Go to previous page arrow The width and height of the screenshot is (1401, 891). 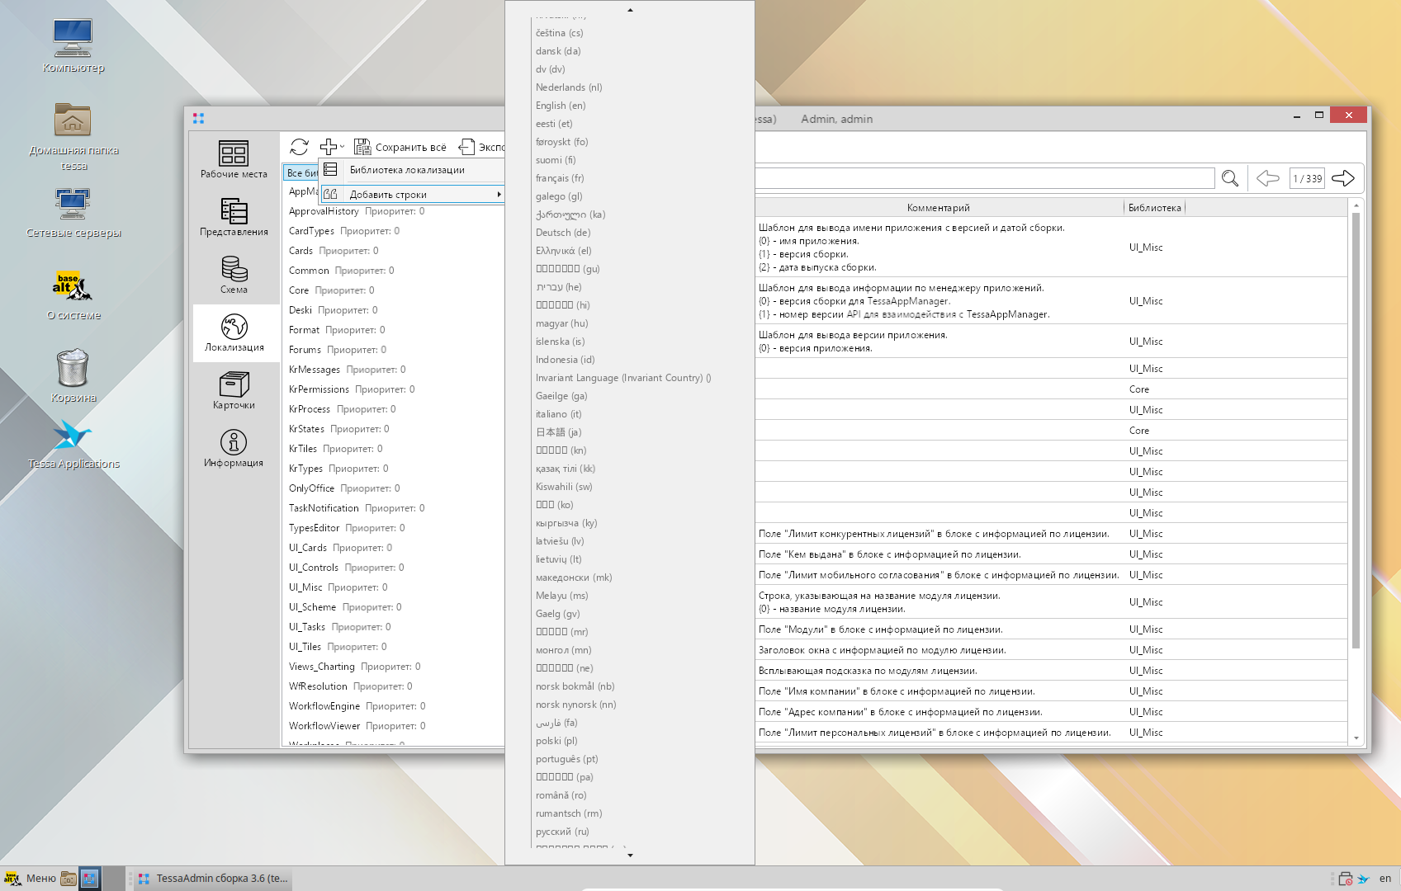tap(1267, 178)
